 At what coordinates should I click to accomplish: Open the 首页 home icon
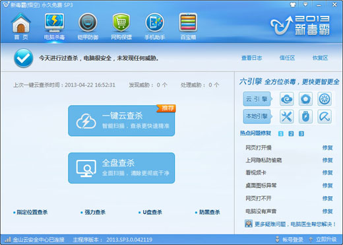[x=21, y=26]
